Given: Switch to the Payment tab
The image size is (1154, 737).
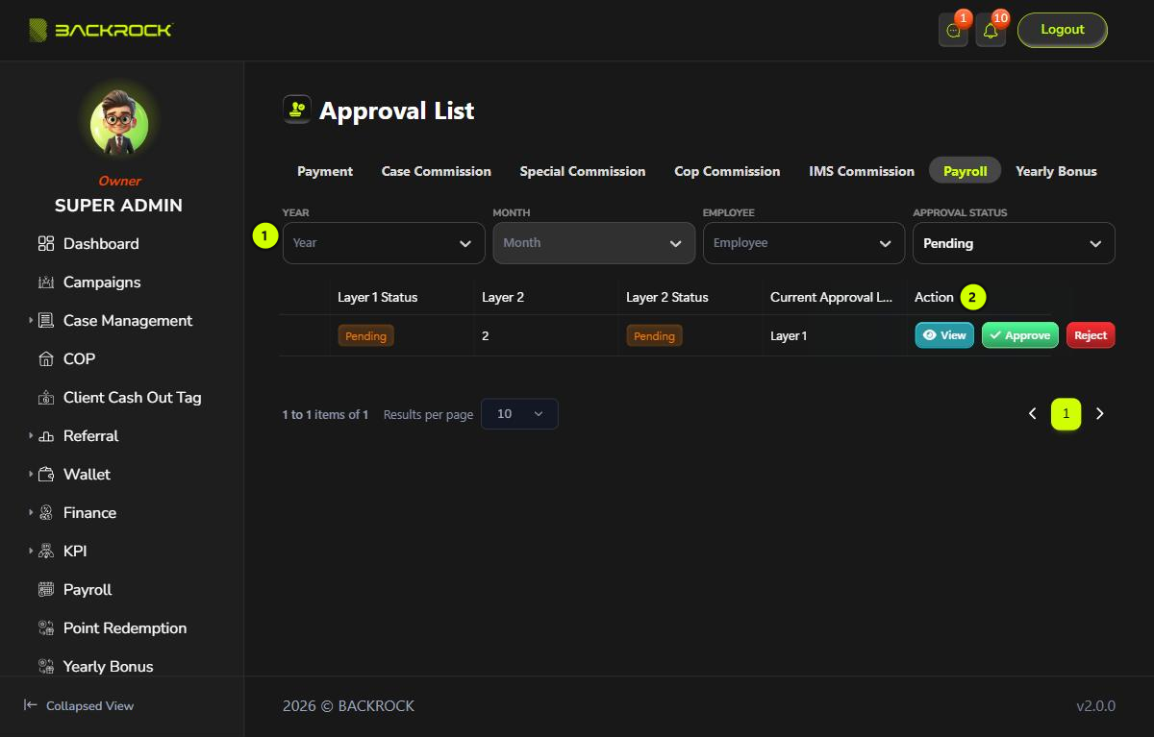Looking at the screenshot, I should click(325, 171).
